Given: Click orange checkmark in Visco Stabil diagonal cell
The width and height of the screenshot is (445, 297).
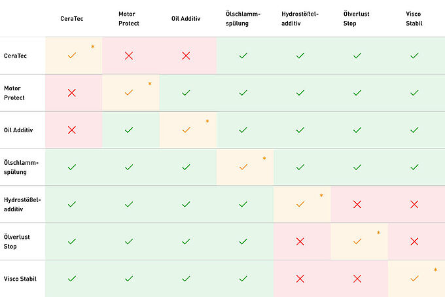Looking at the screenshot, I should [x=414, y=279].
